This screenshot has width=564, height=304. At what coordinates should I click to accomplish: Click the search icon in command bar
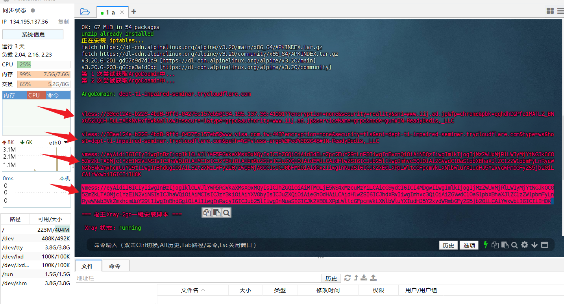(514, 245)
